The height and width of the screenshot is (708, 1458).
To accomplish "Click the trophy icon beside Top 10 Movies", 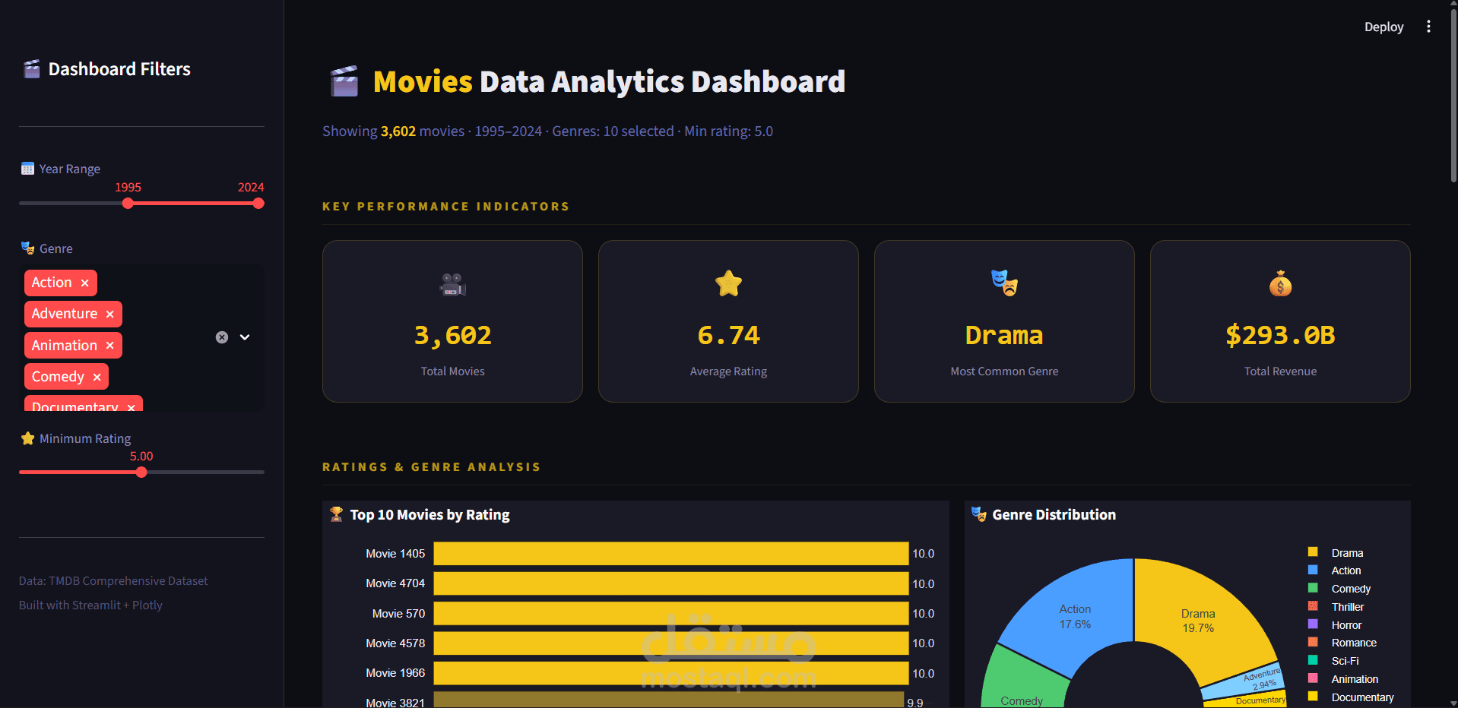I will 336,514.
